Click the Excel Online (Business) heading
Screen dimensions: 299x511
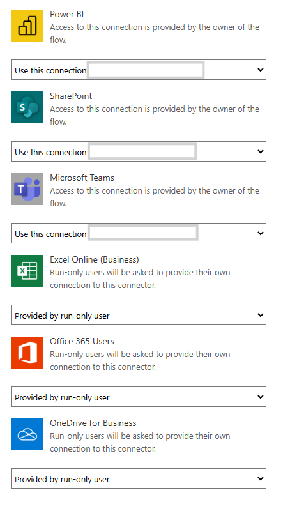95,260
